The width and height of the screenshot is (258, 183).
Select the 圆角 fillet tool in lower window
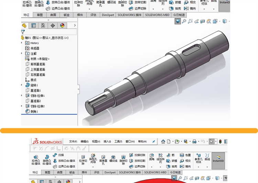click(x=152, y=157)
